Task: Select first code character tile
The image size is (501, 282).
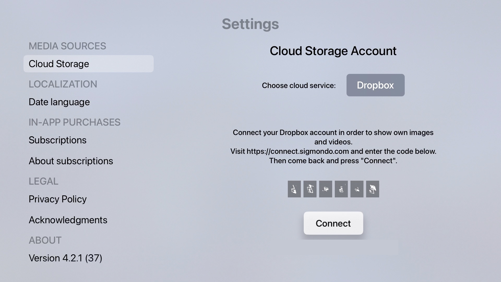Action: pyautogui.click(x=294, y=189)
